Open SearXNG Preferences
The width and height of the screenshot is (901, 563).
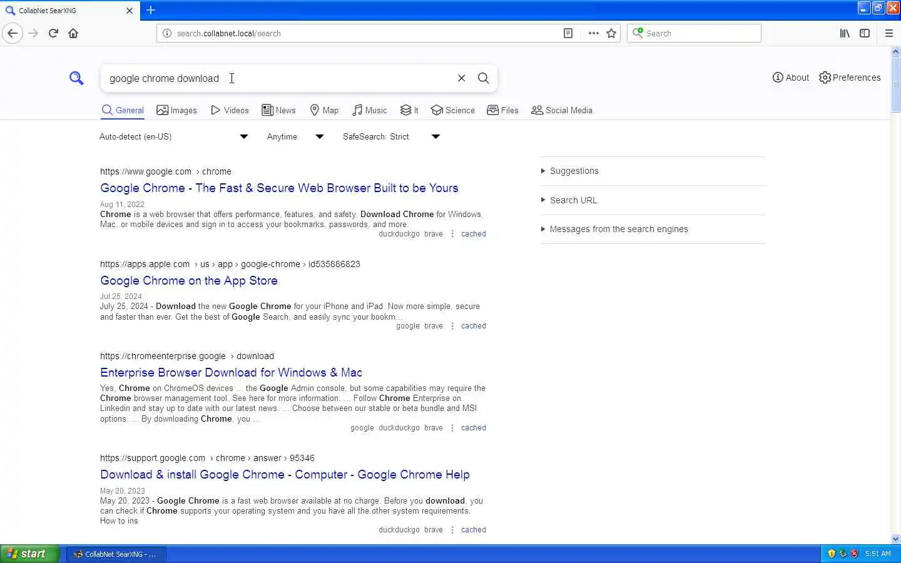point(850,78)
